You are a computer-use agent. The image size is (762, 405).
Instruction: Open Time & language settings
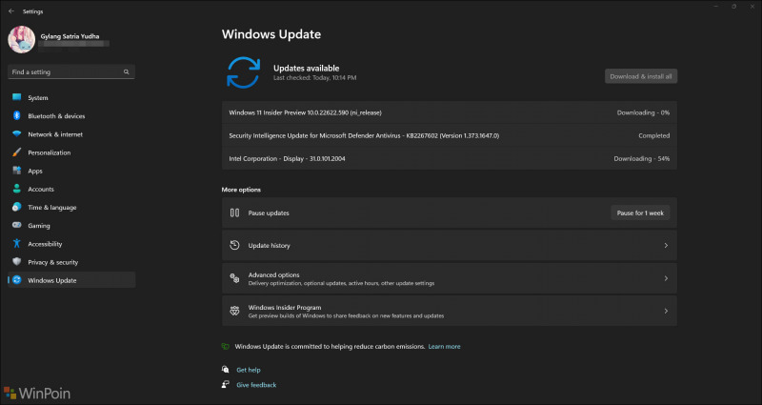(x=71, y=207)
